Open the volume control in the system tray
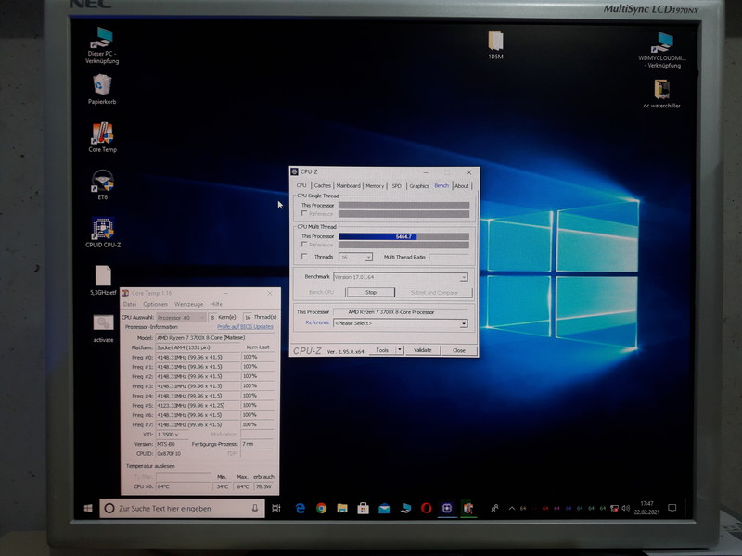742x556 pixels. coord(625,508)
